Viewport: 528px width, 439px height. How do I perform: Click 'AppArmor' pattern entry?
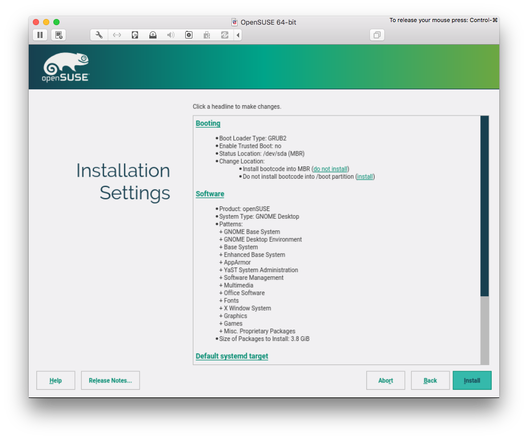click(x=237, y=262)
